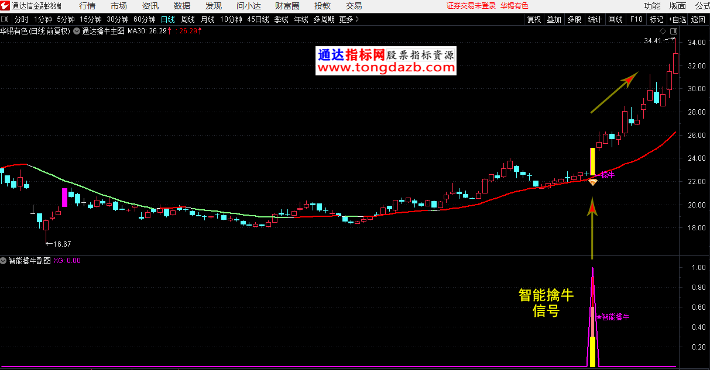Open the 资讯 menu

[x=150, y=6]
